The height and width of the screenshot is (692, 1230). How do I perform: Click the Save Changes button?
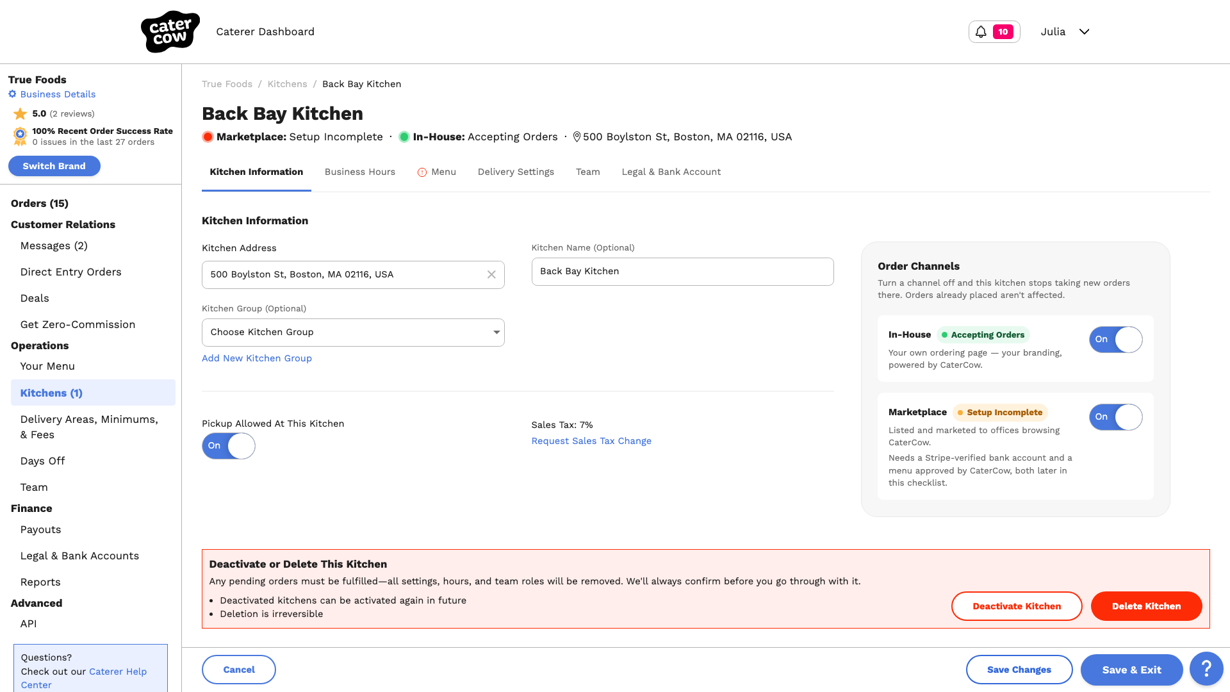(1019, 670)
